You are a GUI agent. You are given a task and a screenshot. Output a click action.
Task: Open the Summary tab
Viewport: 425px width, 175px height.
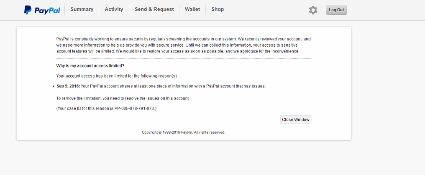[82, 9]
